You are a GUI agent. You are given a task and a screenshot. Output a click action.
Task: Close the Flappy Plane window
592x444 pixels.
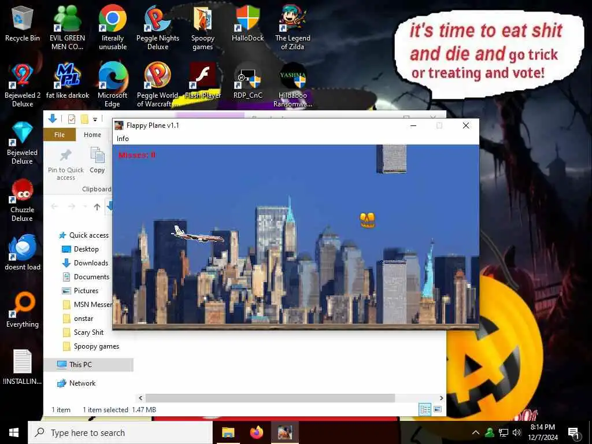[466, 125]
